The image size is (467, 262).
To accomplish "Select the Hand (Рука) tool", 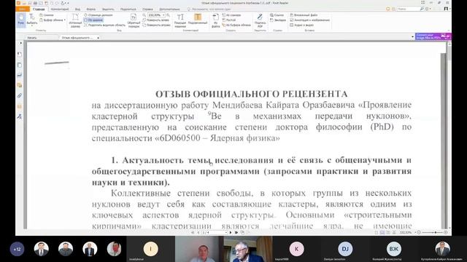I will [x=21, y=20].
